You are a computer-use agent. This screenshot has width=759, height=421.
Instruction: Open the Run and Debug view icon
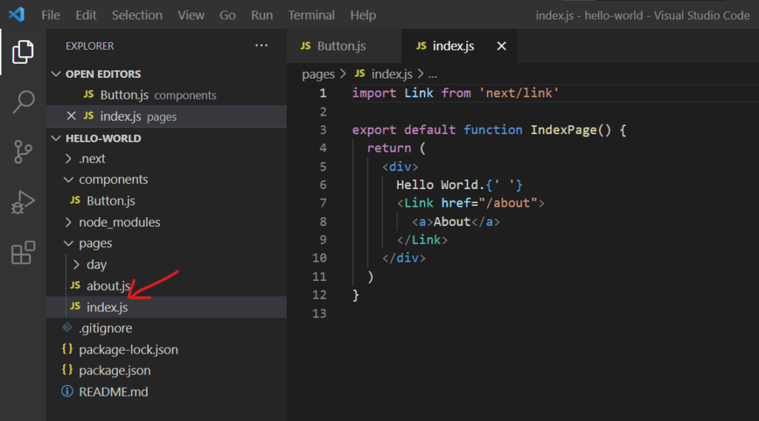point(23,202)
